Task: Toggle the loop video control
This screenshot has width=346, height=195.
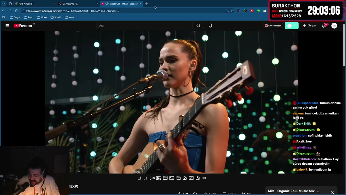Action: pos(139,178)
